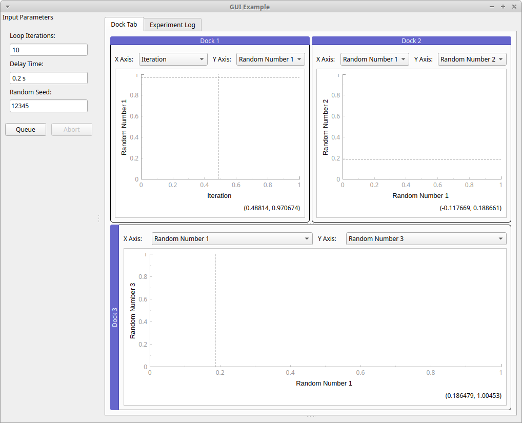Open the window menu arrow in title bar
Screen dimensions: 522x423
point(8,7)
